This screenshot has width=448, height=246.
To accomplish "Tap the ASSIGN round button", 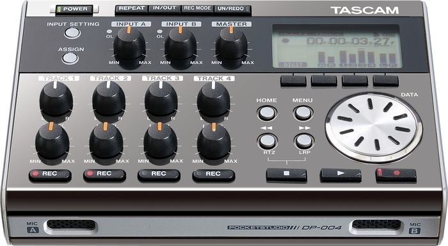I will (70, 58).
